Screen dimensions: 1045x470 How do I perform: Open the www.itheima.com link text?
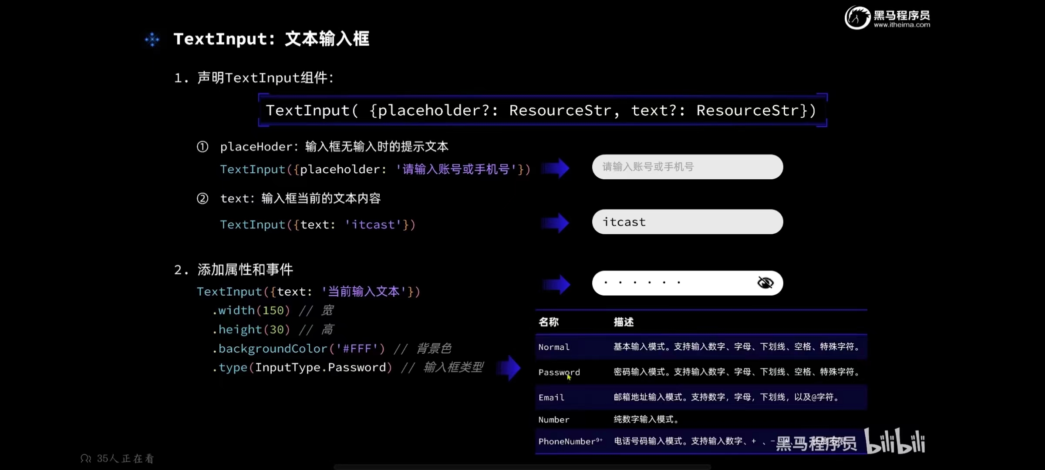[x=902, y=25]
